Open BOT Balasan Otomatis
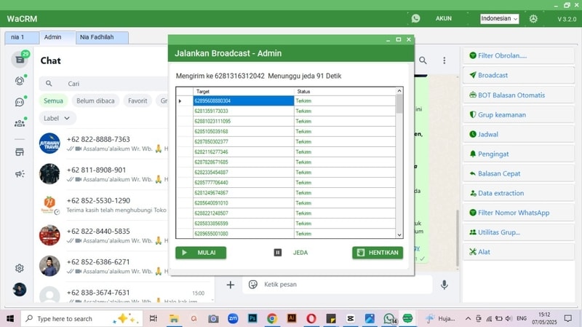Viewport: 582px width, 327px height. click(x=519, y=95)
